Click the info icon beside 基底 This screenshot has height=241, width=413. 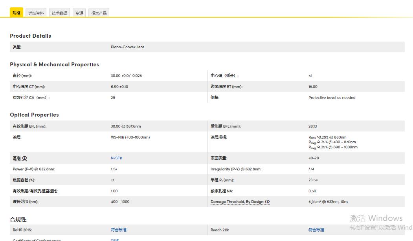[x=25, y=158]
